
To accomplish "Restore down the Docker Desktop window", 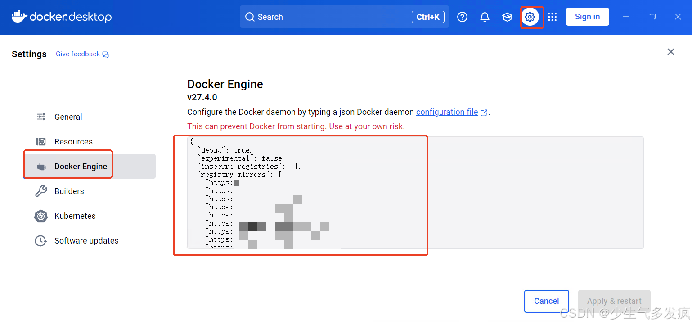I will coord(652,17).
